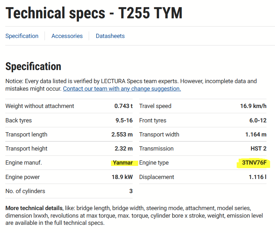The image size is (275, 233).
Task: Select the highlighted Yanmar engine manufacturer value
Action: (x=123, y=163)
